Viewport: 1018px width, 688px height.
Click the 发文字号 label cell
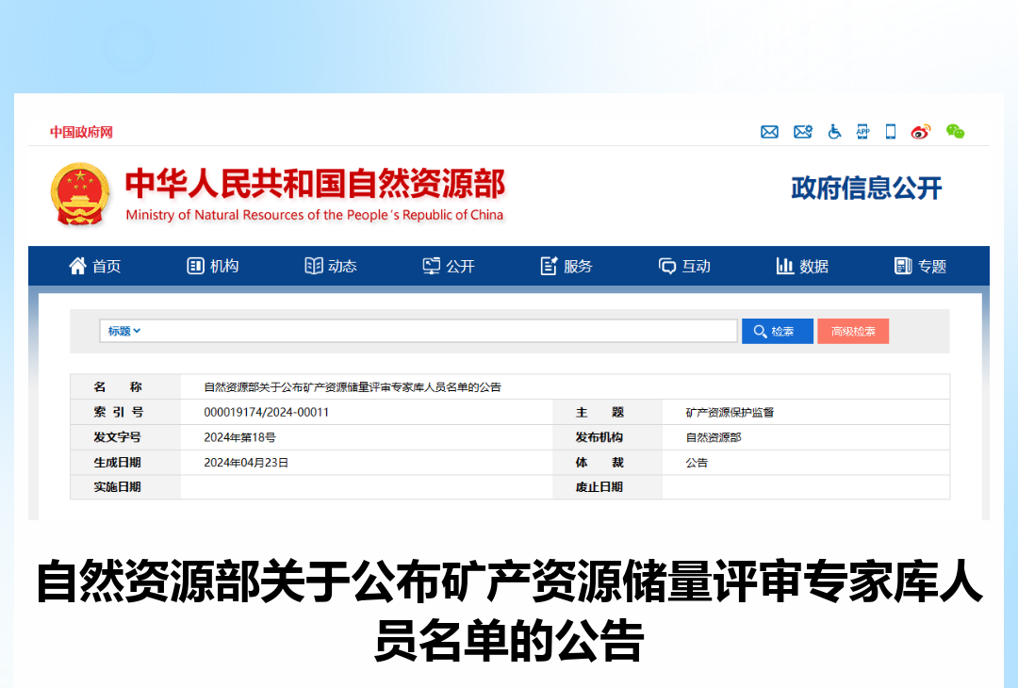125,437
